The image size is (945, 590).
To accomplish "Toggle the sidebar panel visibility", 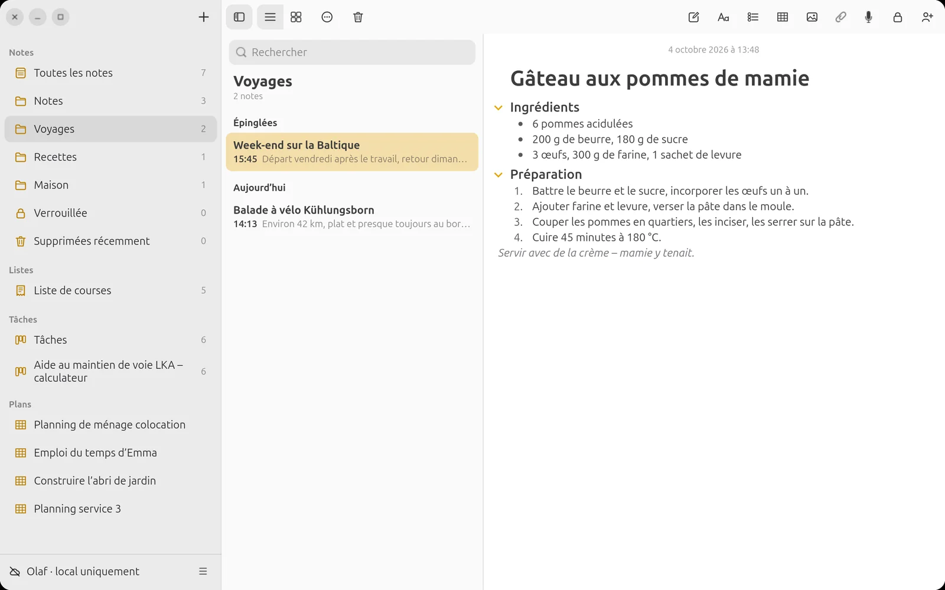I will (239, 17).
